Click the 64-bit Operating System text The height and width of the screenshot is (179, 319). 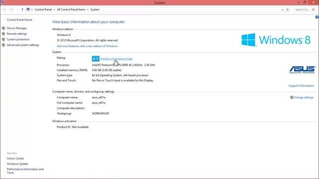pos(120,75)
